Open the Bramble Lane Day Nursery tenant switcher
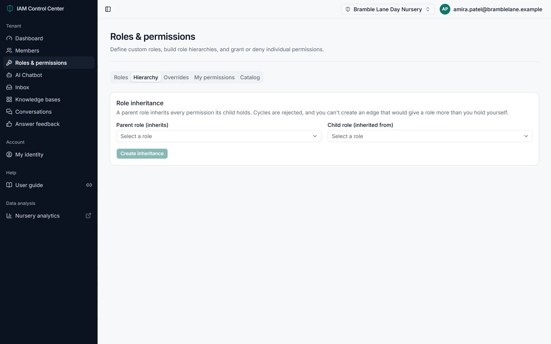 387,9
